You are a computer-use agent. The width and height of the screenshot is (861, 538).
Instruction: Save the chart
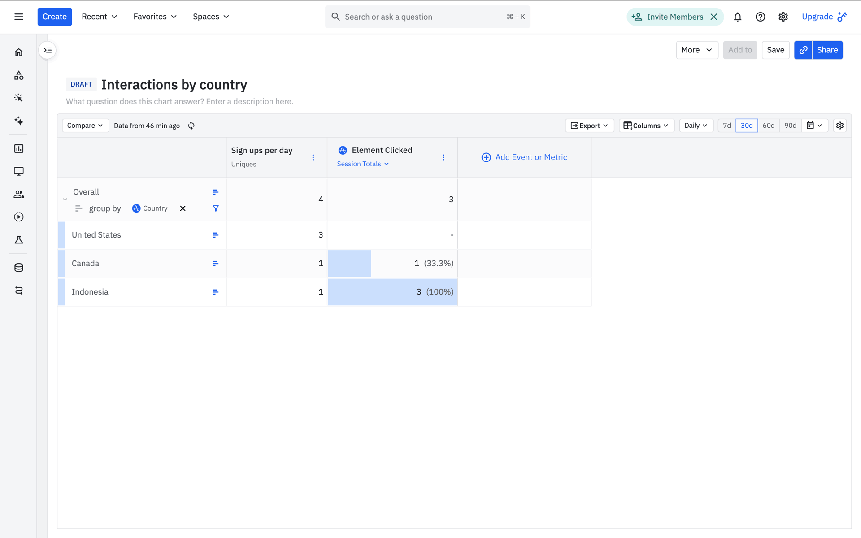[775, 50]
